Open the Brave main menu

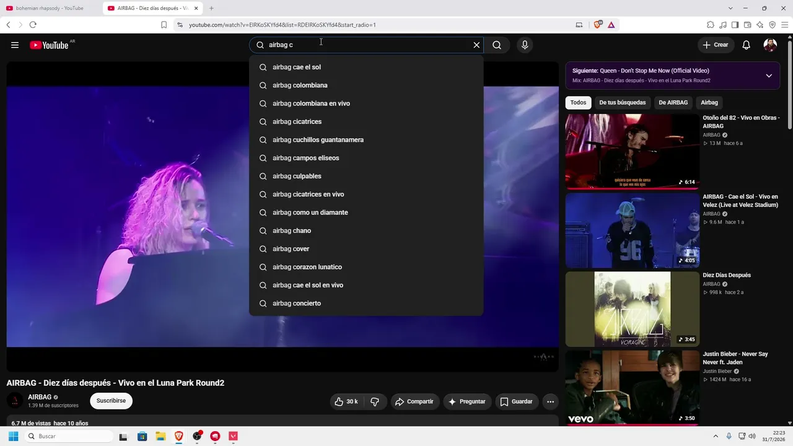784,25
